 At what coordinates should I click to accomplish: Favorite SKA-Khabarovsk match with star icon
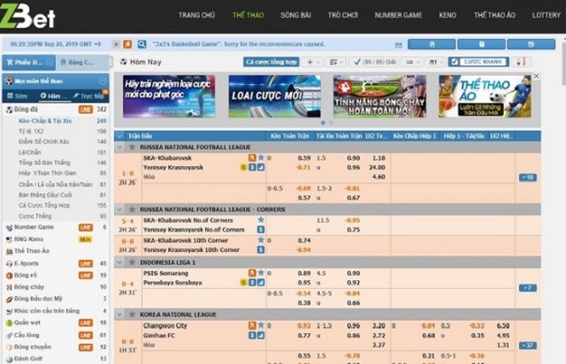(261, 157)
